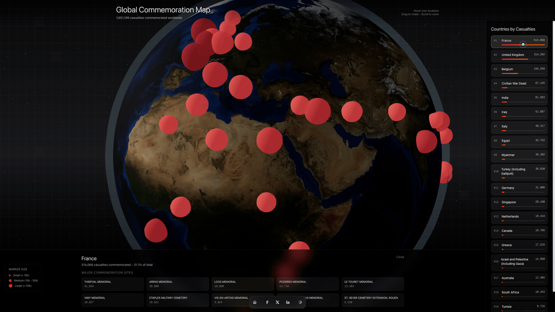The image size is (555, 312).
Task: Click the red marker over central Africa
Action: (x=266, y=202)
